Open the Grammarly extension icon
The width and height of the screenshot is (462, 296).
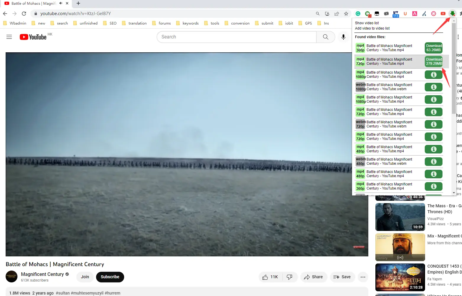[358, 14]
